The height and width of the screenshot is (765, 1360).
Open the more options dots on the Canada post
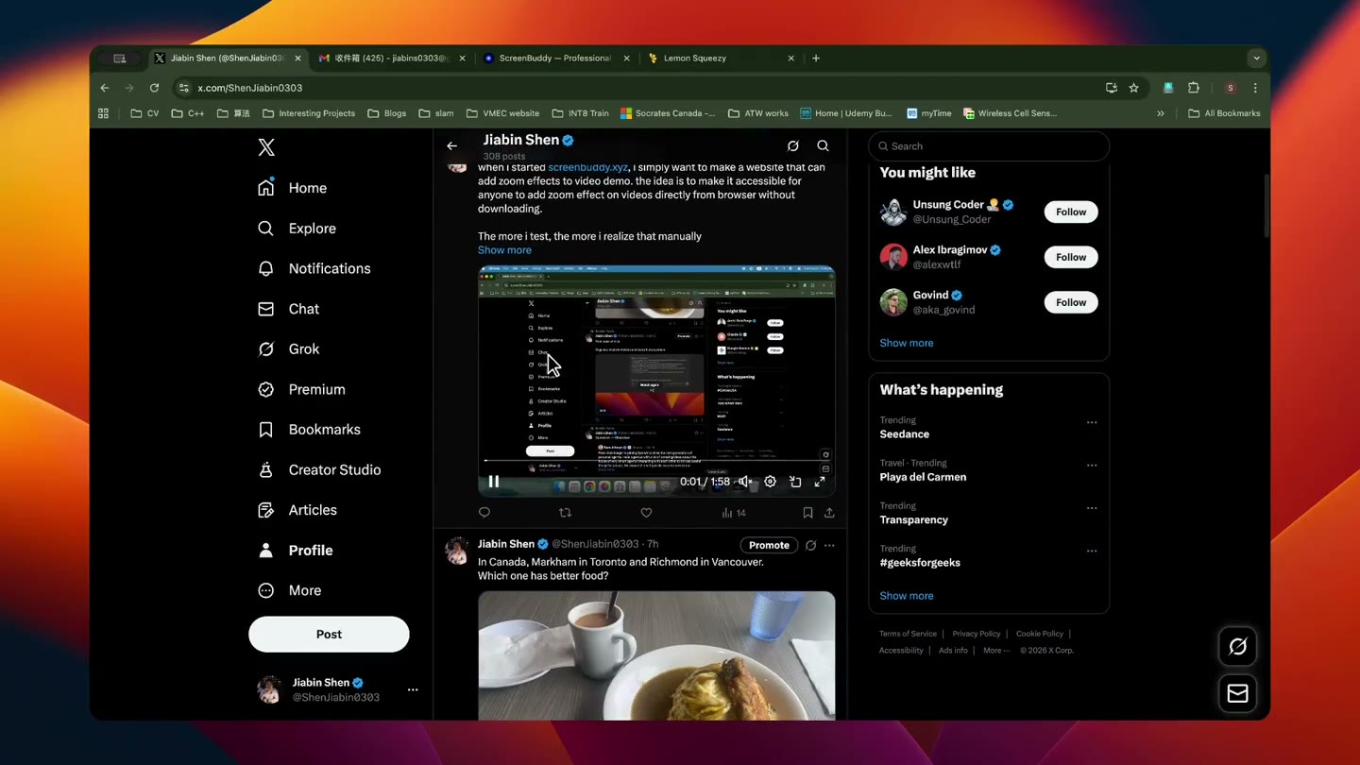829,545
